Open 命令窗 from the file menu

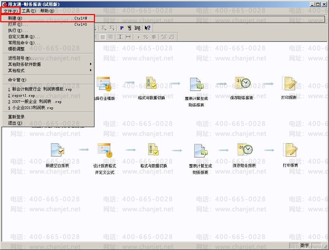pos(48,80)
